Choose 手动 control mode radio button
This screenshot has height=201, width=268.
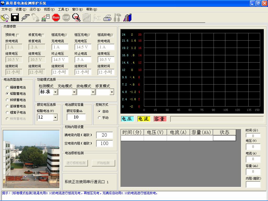point(99,118)
